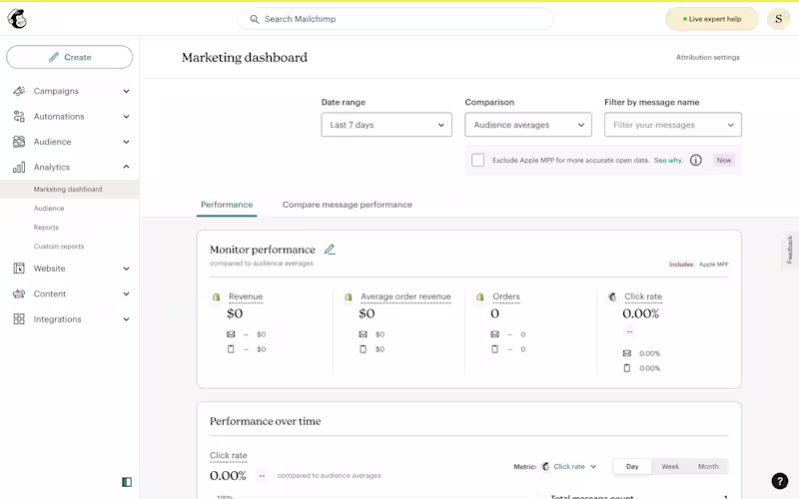This screenshot has width=799, height=499.
Task: Expand the Audience menu chevron
Action: pyautogui.click(x=126, y=142)
